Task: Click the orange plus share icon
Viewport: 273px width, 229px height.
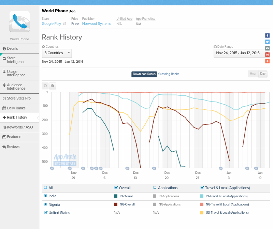Action: tap(267, 61)
